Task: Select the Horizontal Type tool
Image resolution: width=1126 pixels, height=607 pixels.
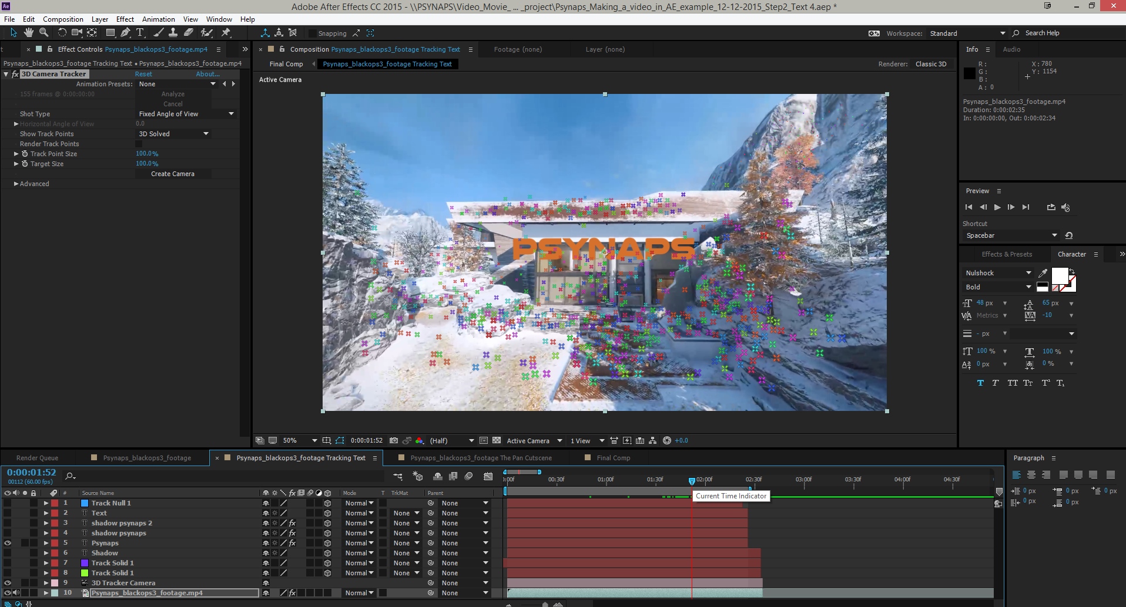Action: pyautogui.click(x=140, y=33)
